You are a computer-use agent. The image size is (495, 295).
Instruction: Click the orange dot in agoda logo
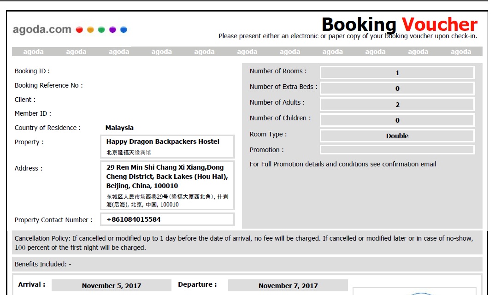point(90,29)
